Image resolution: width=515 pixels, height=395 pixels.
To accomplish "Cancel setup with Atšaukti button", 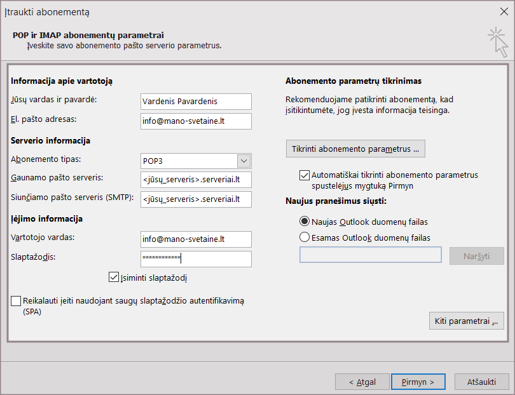I will pyautogui.click(x=481, y=382).
